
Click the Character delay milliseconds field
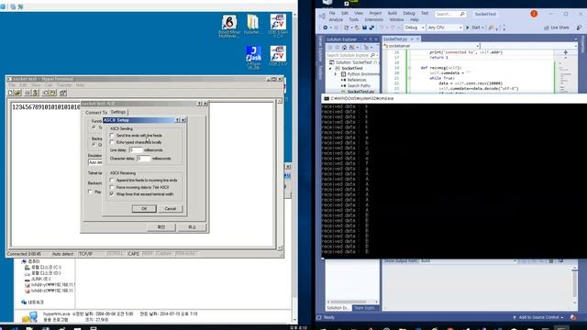[x=143, y=159]
